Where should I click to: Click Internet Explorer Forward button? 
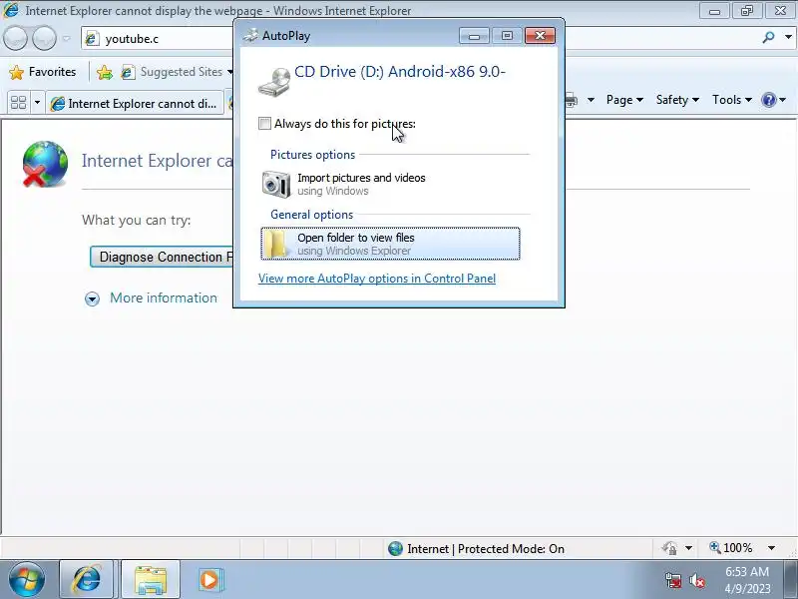(x=44, y=38)
